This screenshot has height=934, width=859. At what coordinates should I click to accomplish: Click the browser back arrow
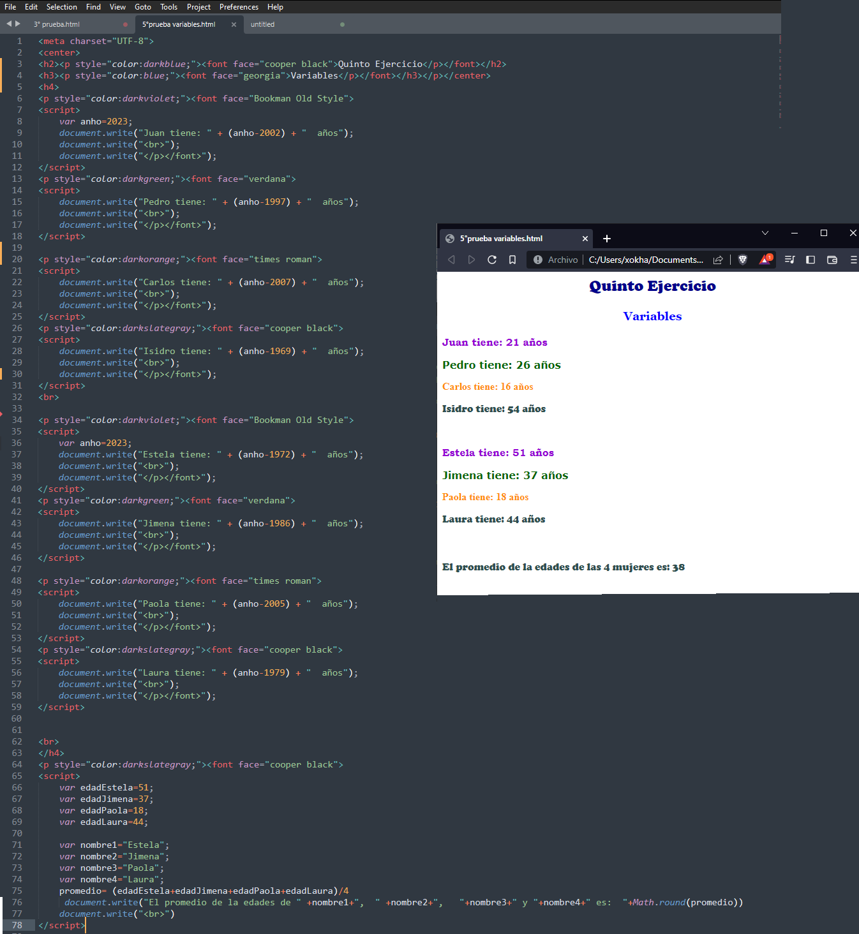tap(451, 260)
